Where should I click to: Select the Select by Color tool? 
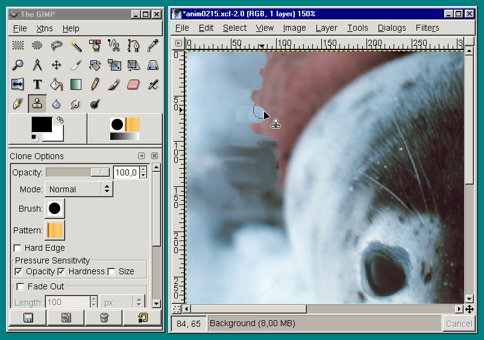(95, 46)
